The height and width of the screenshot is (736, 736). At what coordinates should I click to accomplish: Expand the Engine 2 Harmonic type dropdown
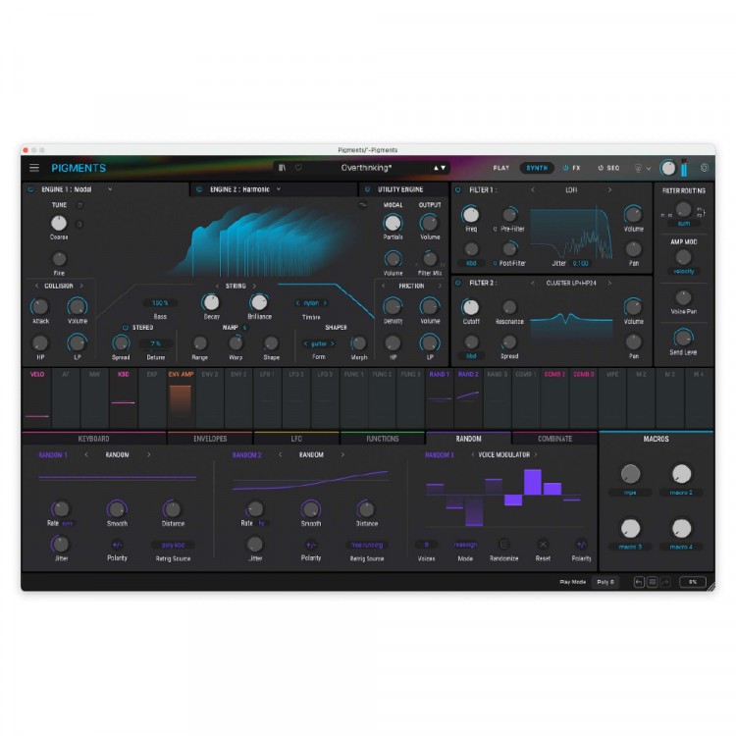[279, 189]
